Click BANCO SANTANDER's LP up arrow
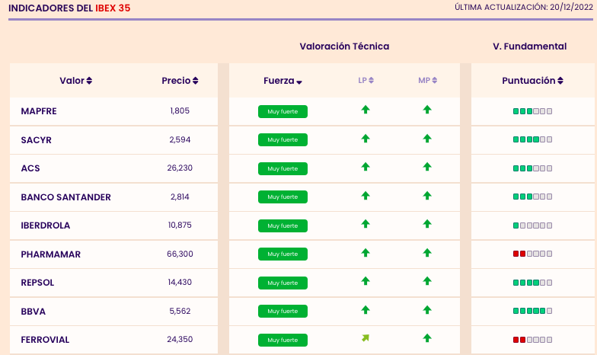 [x=366, y=195]
